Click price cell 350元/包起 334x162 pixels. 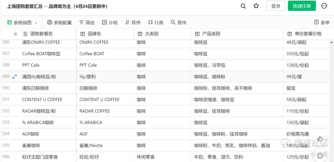[298, 54]
